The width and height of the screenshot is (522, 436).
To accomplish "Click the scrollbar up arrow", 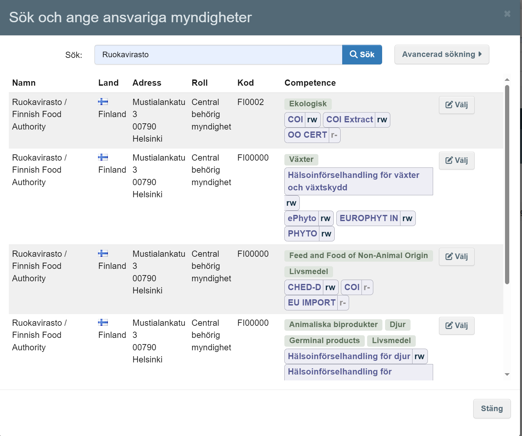I will click(x=507, y=79).
